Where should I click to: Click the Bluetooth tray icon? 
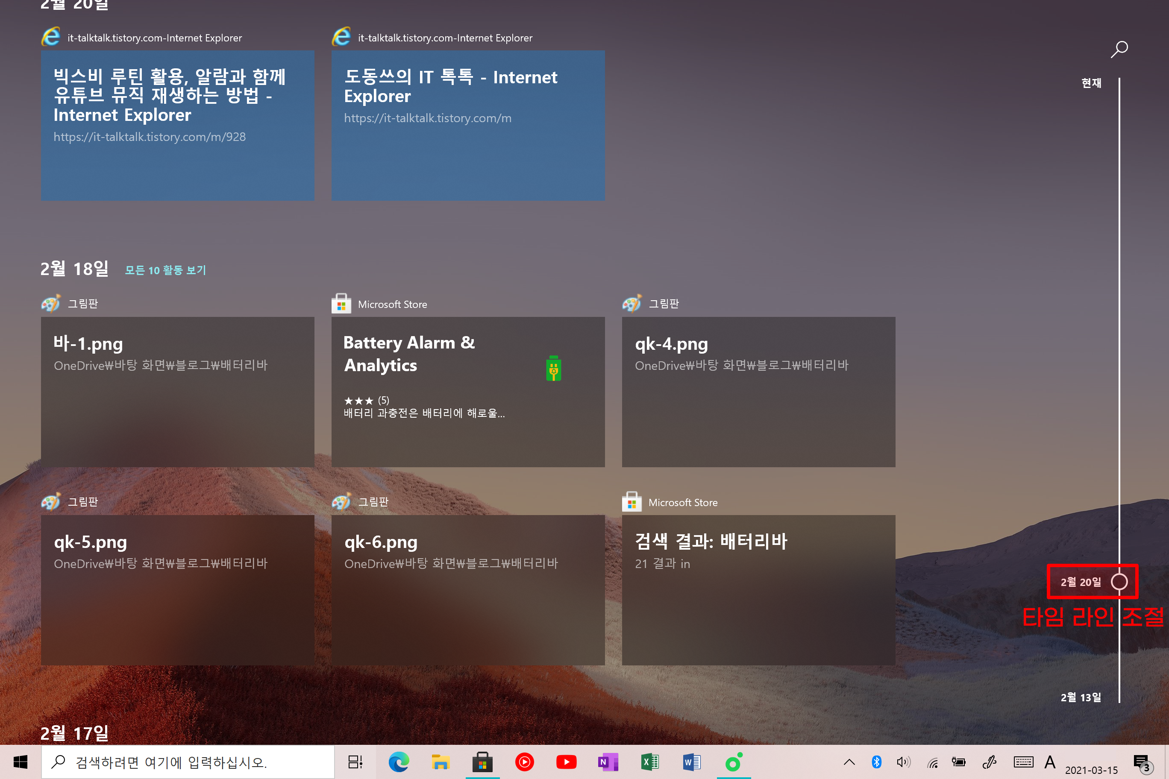pos(877,761)
